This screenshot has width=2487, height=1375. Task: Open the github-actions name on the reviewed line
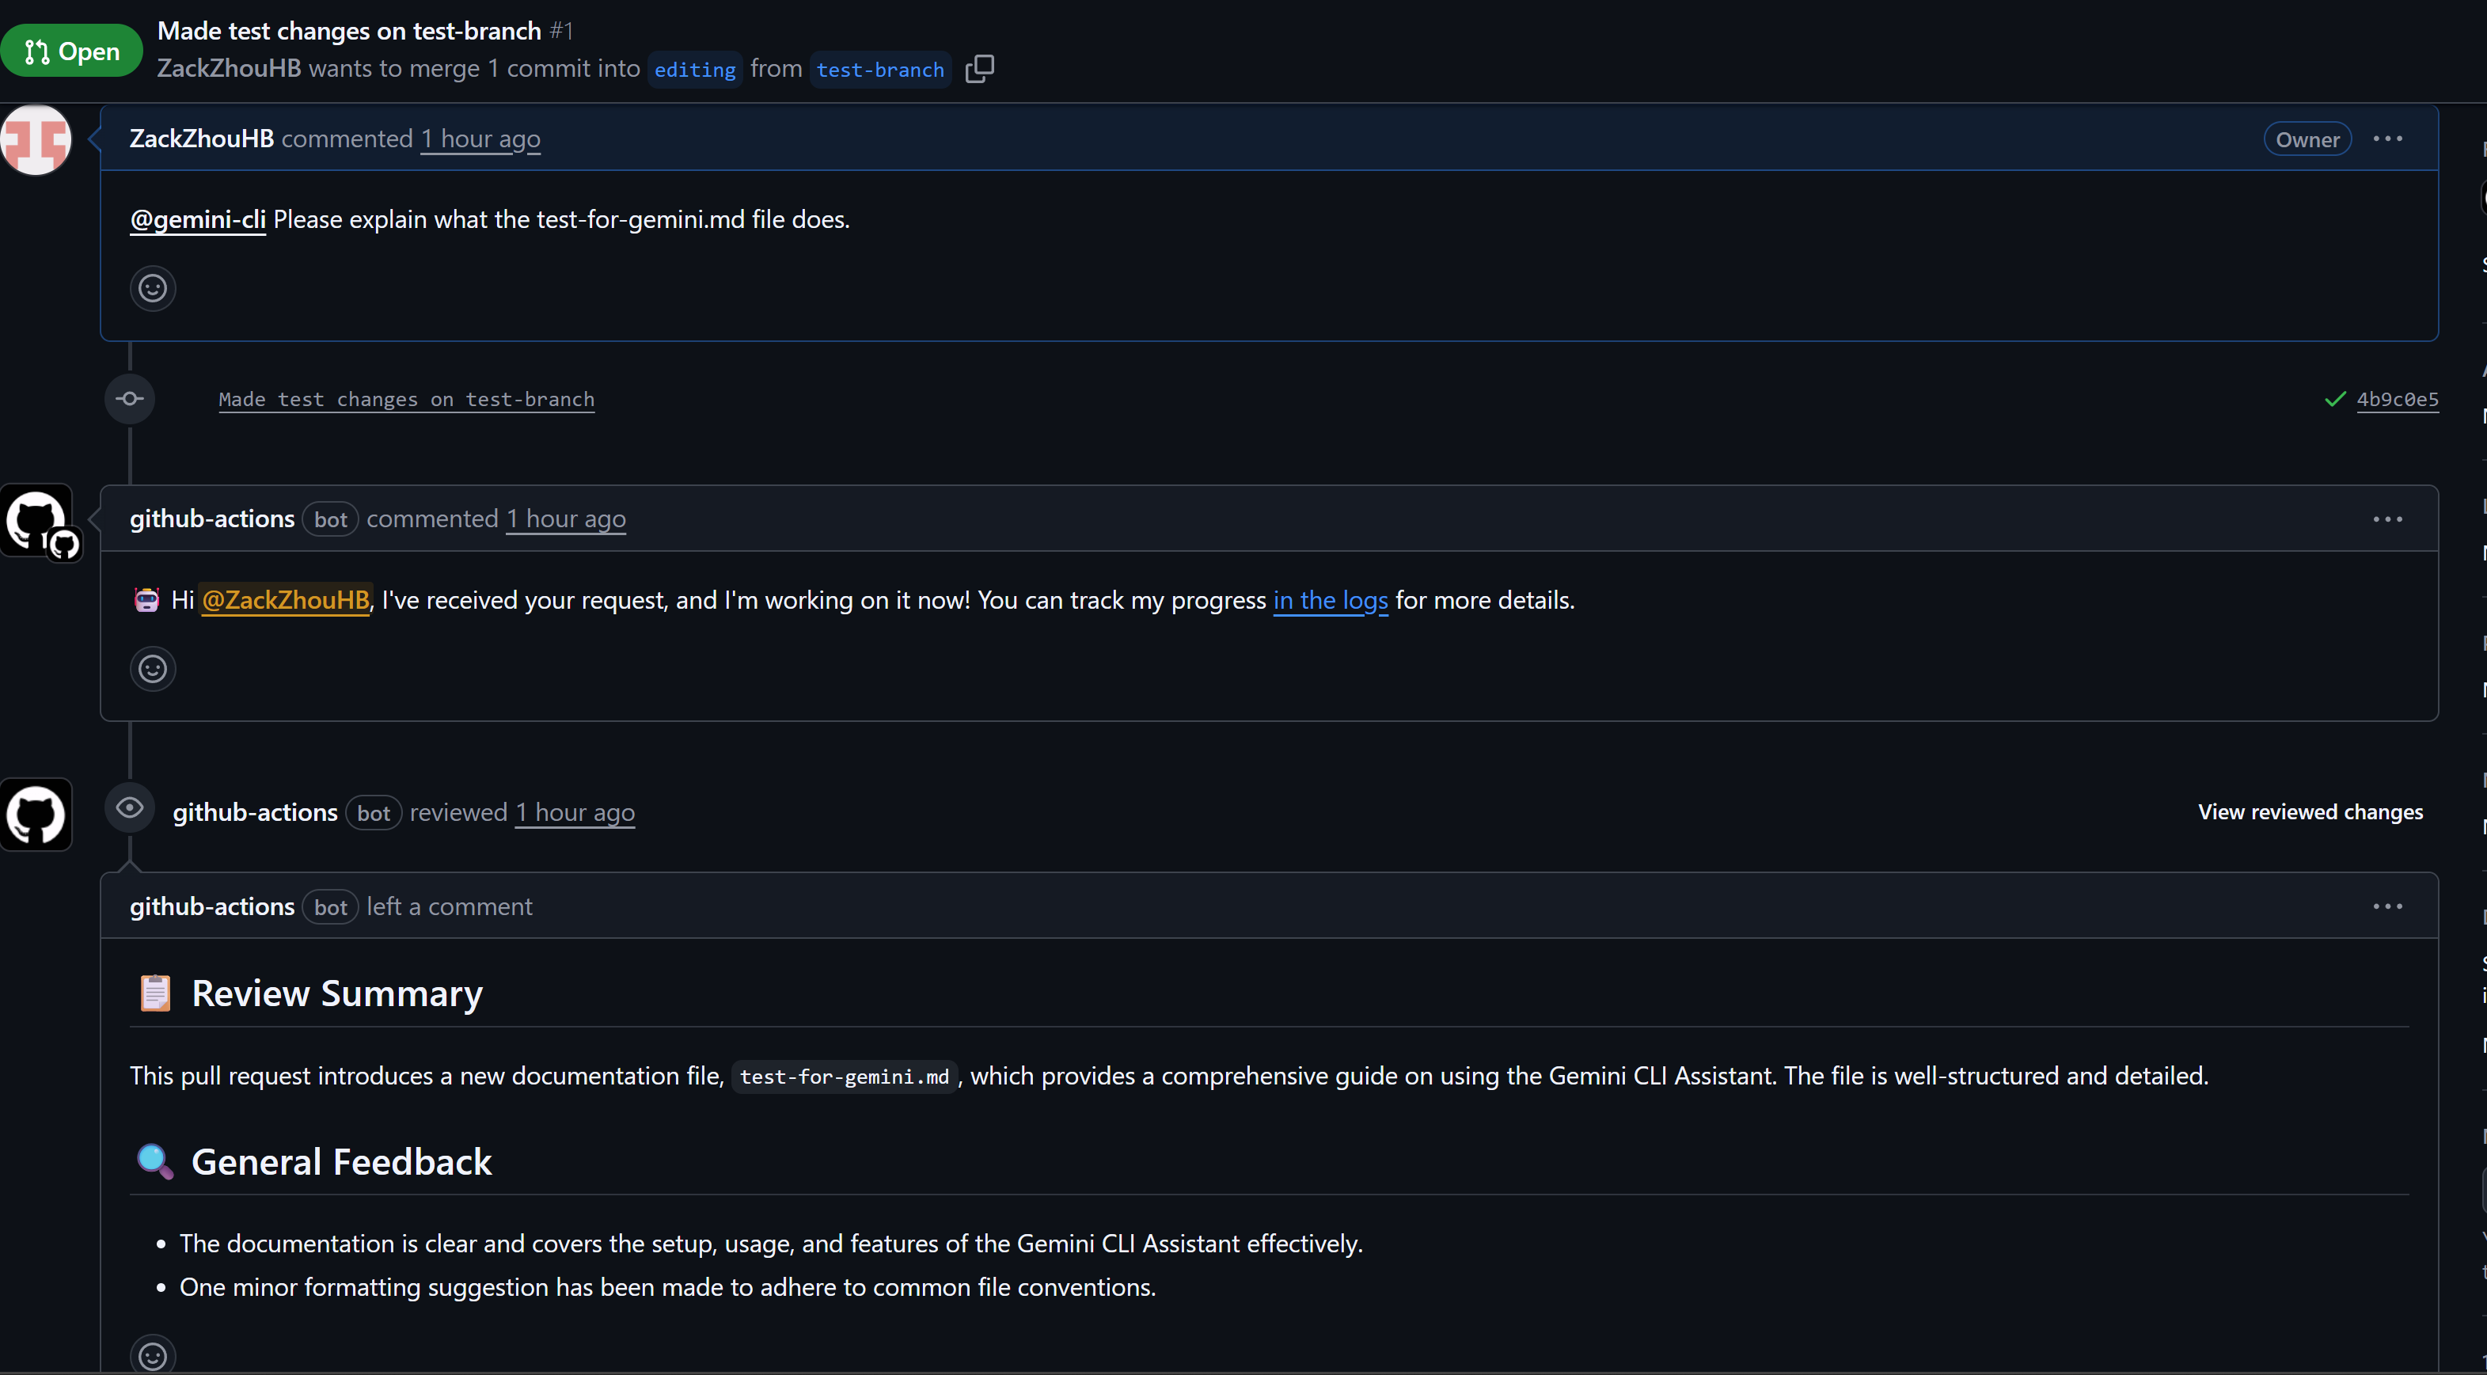point(255,813)
